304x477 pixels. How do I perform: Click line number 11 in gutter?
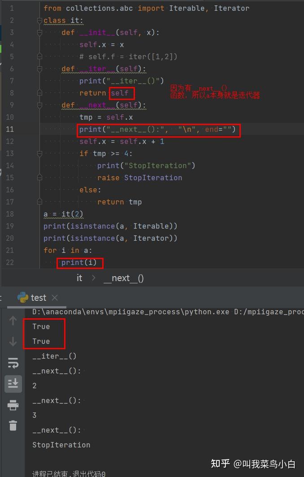click(10, 129)
